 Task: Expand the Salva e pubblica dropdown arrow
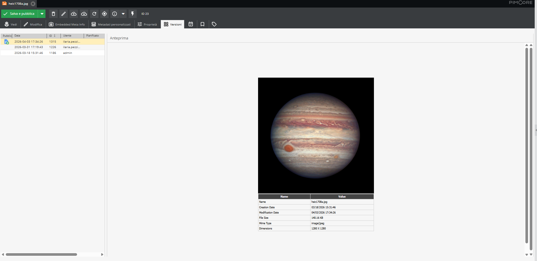[42, 14]
